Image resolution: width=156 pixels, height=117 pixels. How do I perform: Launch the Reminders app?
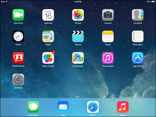pyautogui.click(x=138, y=36)
